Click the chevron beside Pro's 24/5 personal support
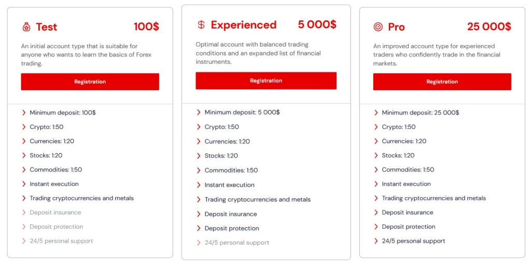This screenshot has height=266, width=531. tap(376, 241)
